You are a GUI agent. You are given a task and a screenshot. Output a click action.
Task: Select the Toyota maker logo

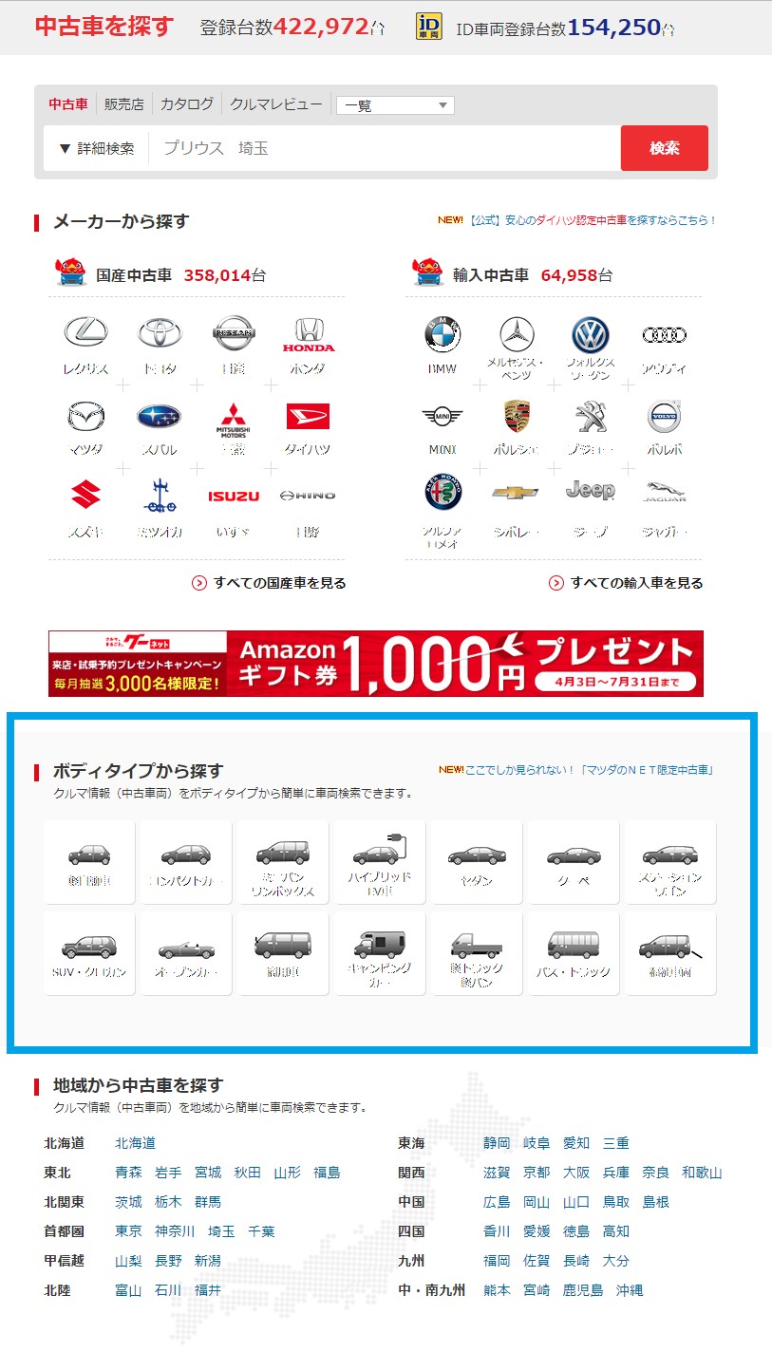(160, 333)
